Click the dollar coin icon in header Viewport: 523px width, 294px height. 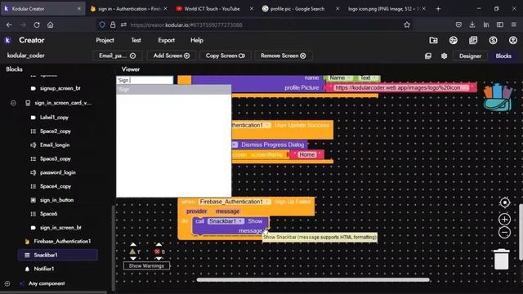pos(493,40)
